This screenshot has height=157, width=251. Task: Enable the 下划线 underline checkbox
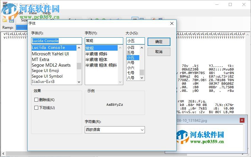click(36, 108)
